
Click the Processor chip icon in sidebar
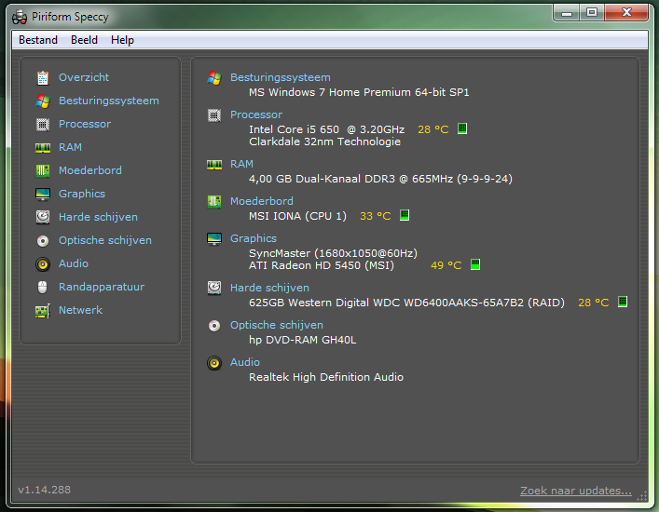point(42,124)
